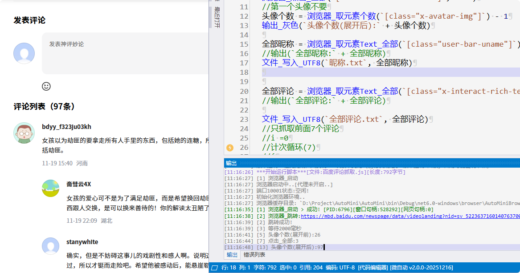Type in the 发表神评妙论 comment field
The width and height of the screenshot is (520, 273).
pos(125,53)
